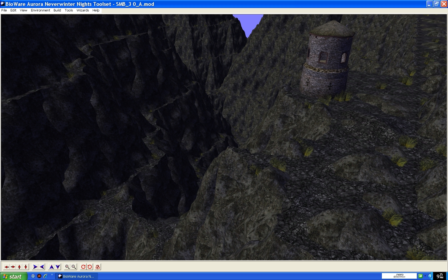Click the blue downward arrowhead camera button

click(58, 267)
